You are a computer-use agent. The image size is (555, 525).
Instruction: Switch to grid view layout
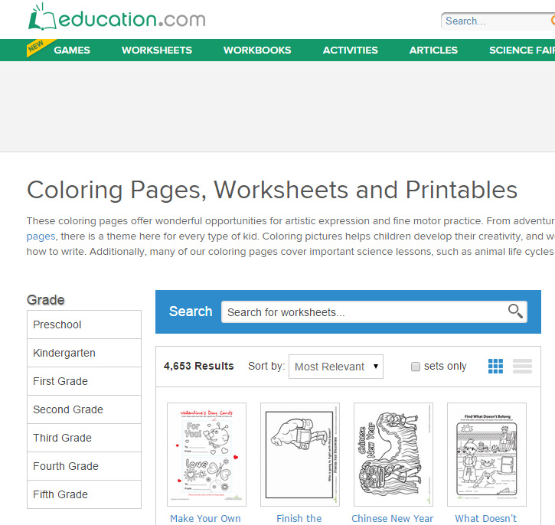(496, 367)
